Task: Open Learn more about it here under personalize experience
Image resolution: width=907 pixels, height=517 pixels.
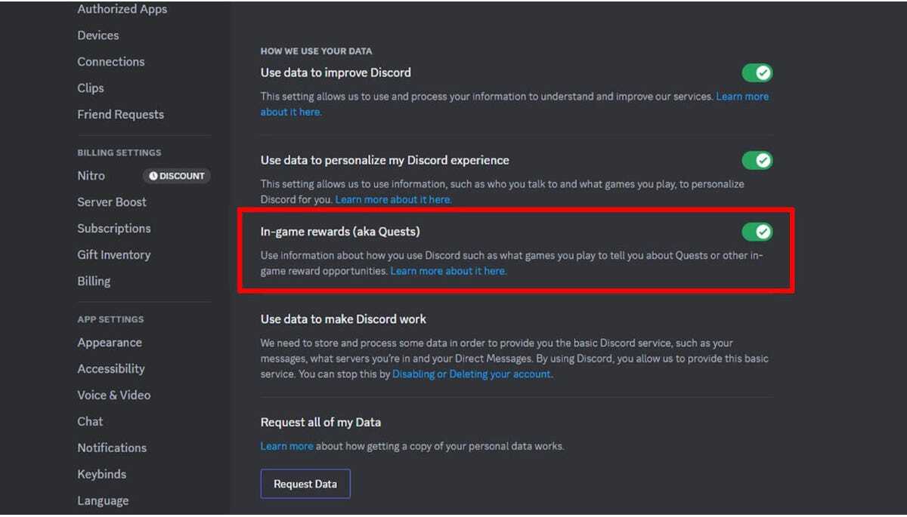Action: tap(393, 200)
